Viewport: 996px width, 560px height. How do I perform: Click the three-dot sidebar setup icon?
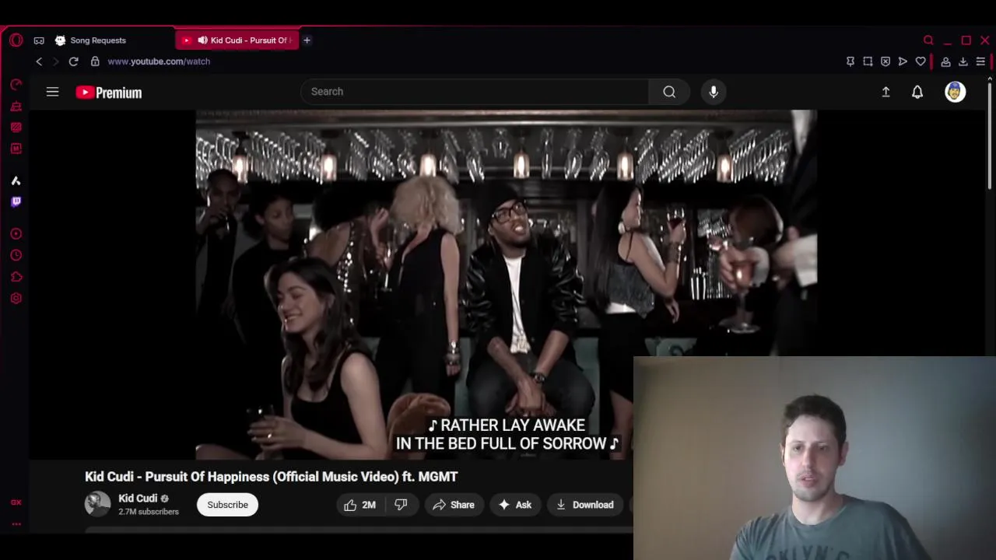point(16,524)
